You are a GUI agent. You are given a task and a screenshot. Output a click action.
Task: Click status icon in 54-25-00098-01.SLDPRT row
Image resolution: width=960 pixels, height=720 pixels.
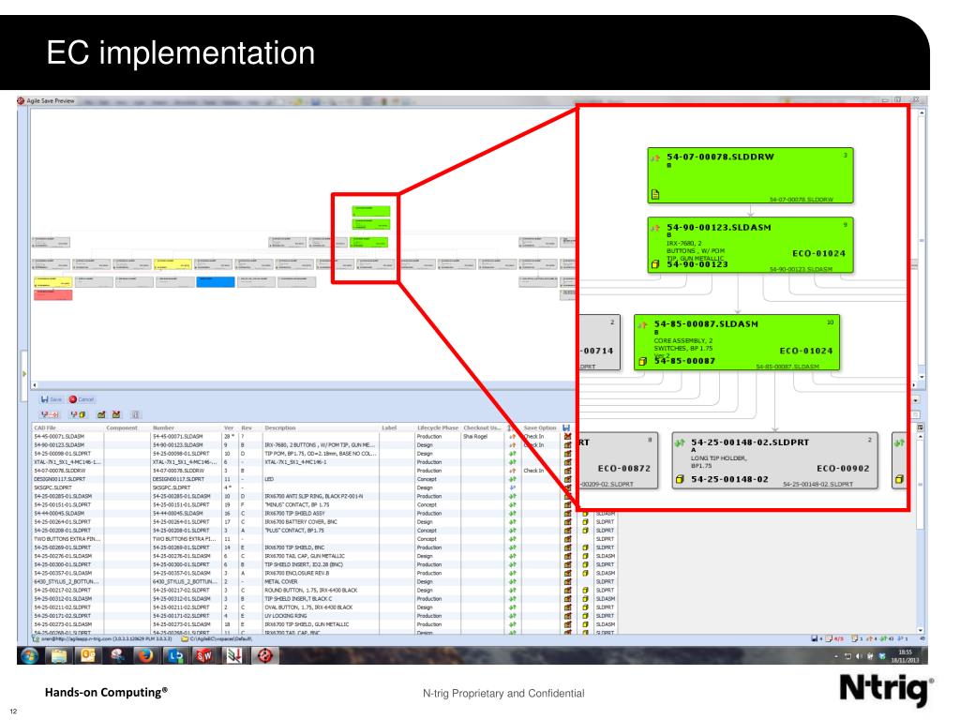(x=513, y=454)
